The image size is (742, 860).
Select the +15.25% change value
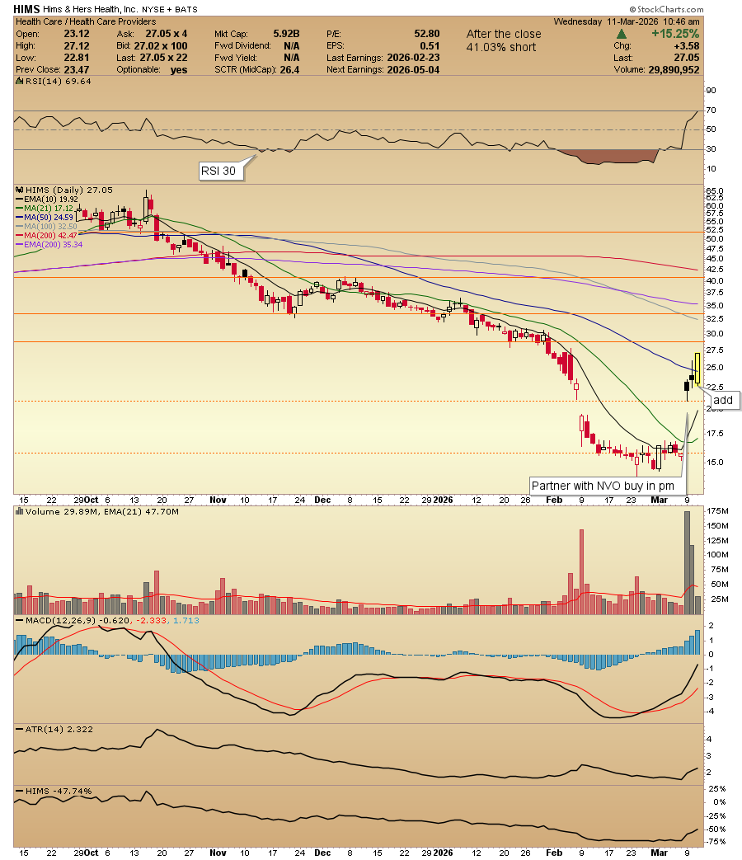click(x=675, y=34)
